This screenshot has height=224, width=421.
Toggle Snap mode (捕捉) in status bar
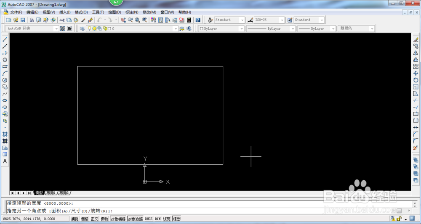[75, 219]
